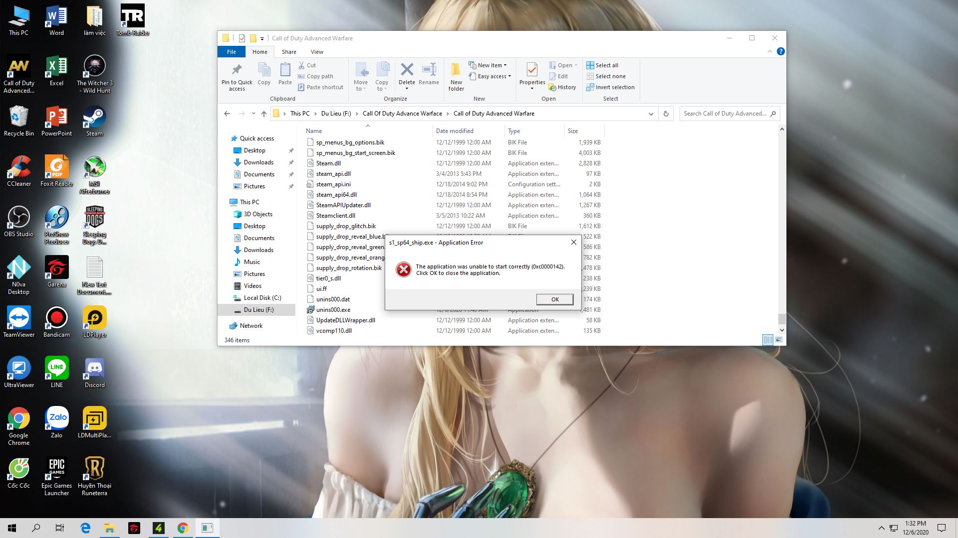Click OK to close the application error
This screenshot has height=538, width=958.
pos(554,299)
